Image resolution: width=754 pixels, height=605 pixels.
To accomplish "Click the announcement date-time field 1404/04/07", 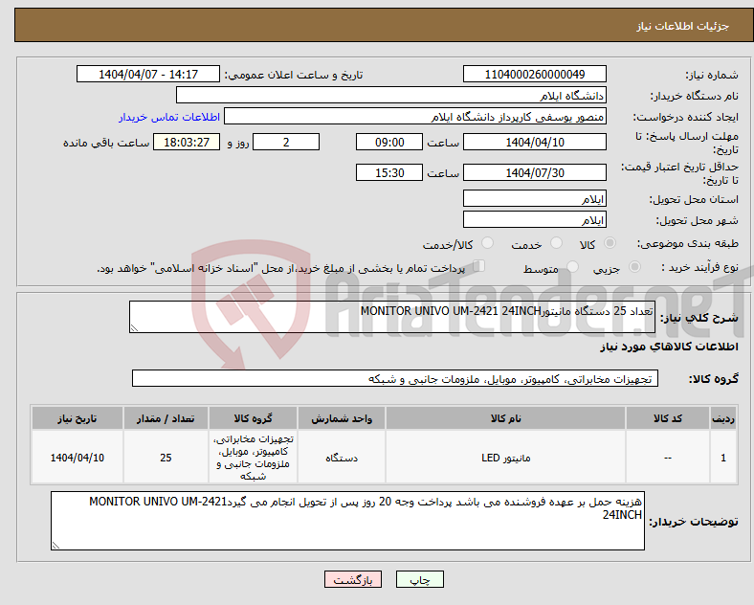I will coord(148,74).
